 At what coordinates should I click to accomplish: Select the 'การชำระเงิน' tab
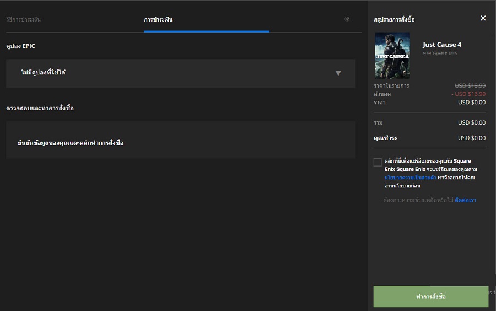159,19
